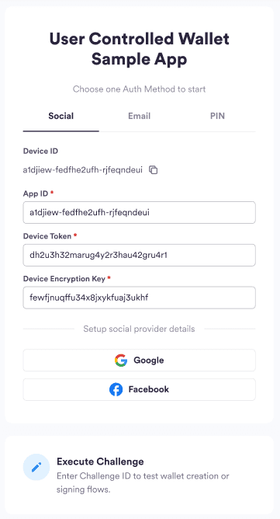Click the App ID field label
280x519 pixels.
[36, 193]
